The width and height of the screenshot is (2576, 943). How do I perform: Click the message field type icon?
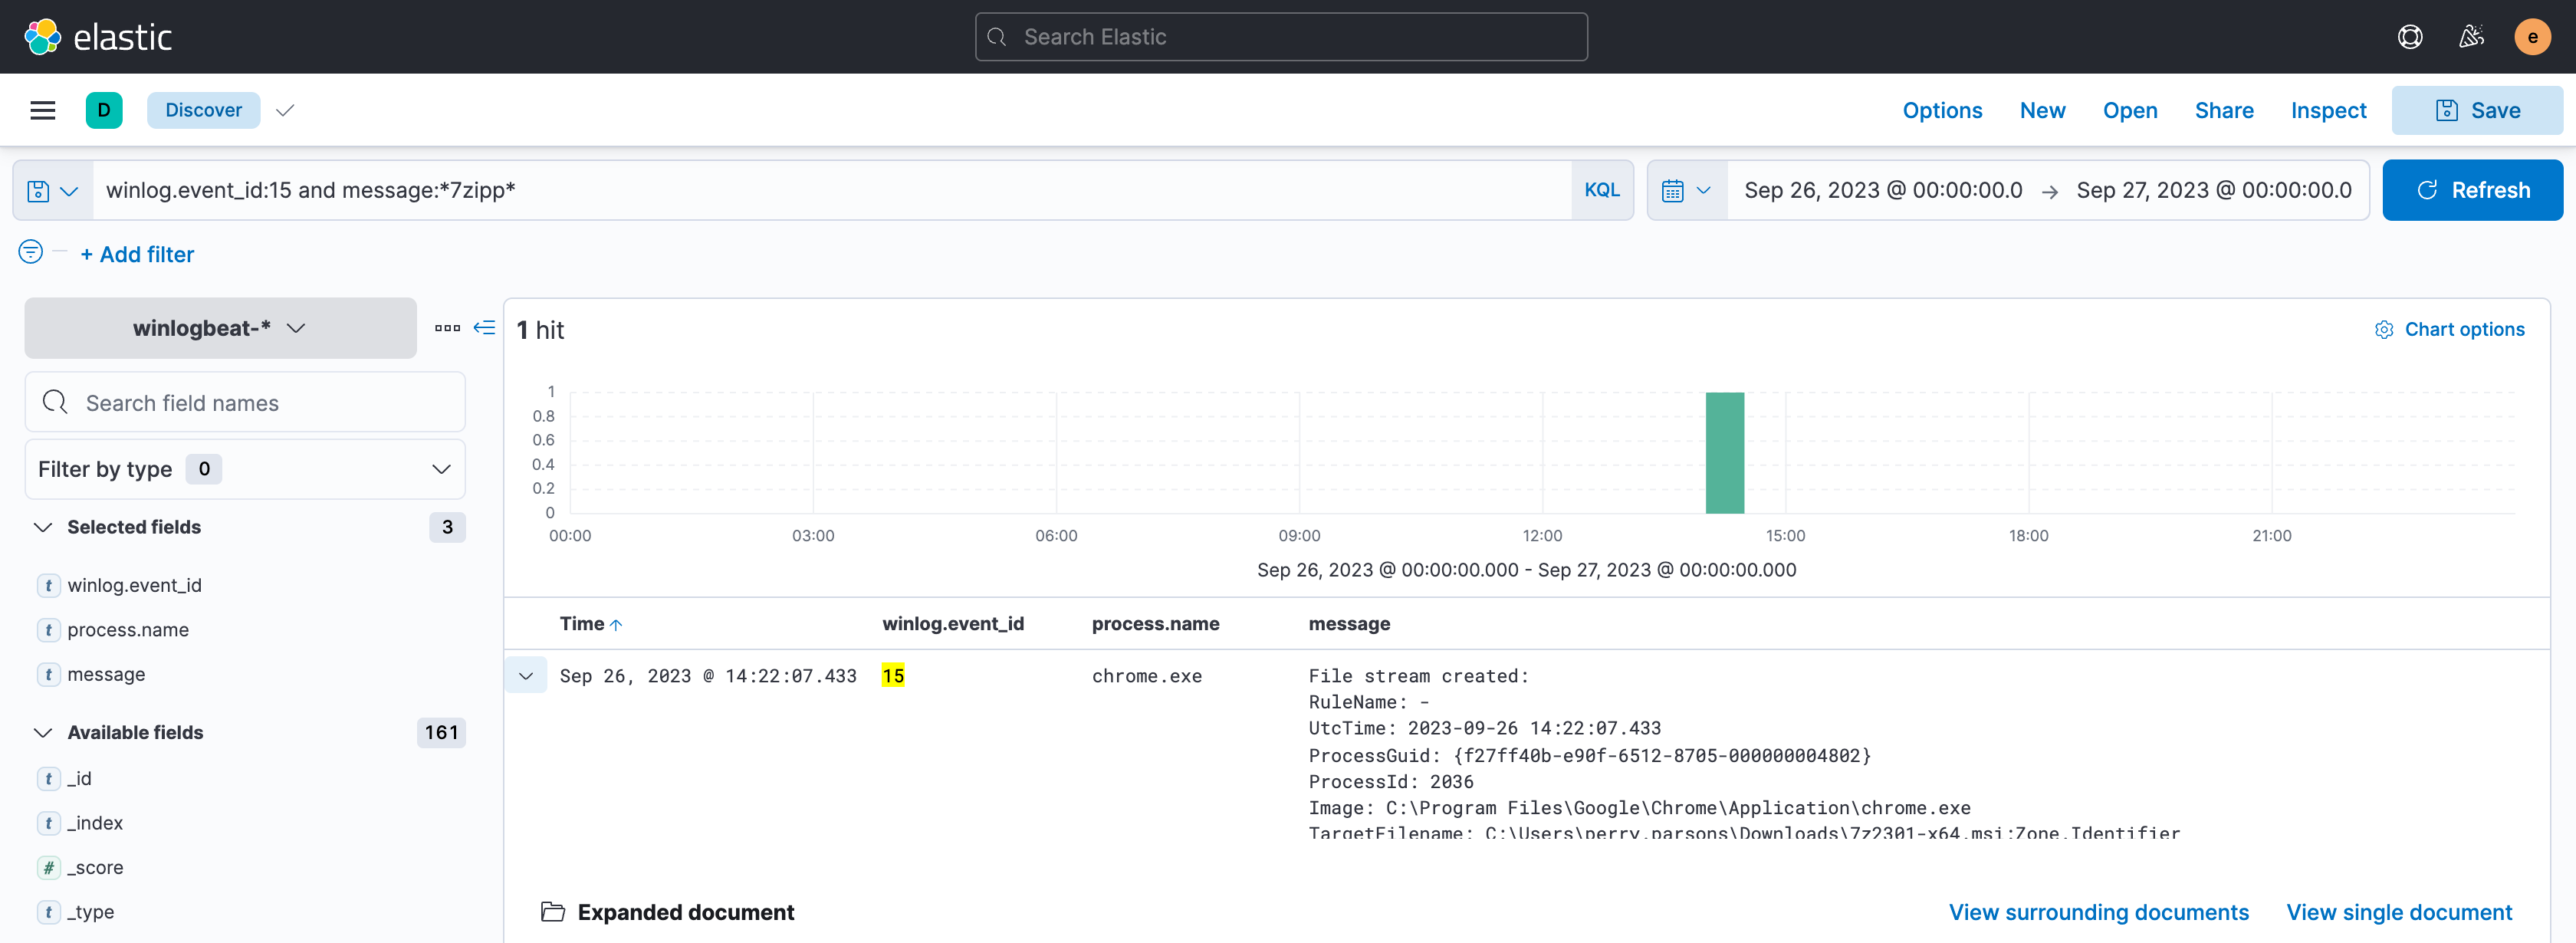click(x=48, y=674)
